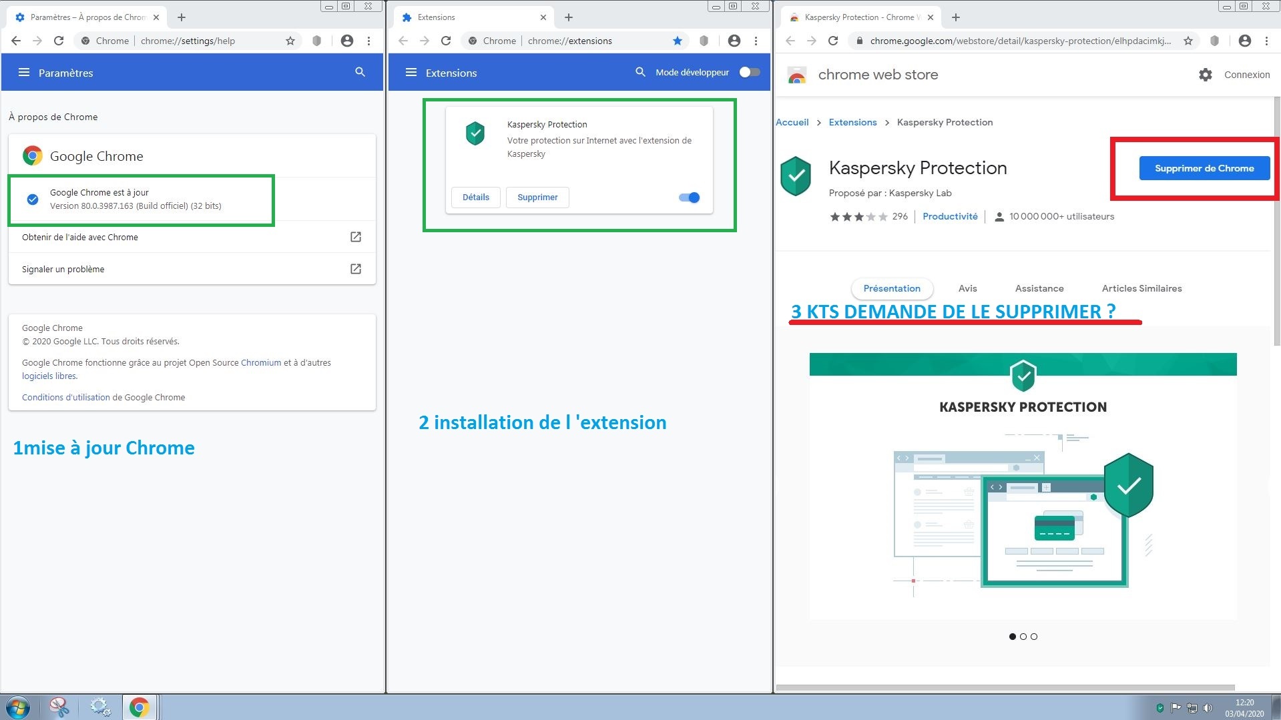1281x720 pixels.
Task: Switch to the Assistance tab
Action: pos(1039,288)
